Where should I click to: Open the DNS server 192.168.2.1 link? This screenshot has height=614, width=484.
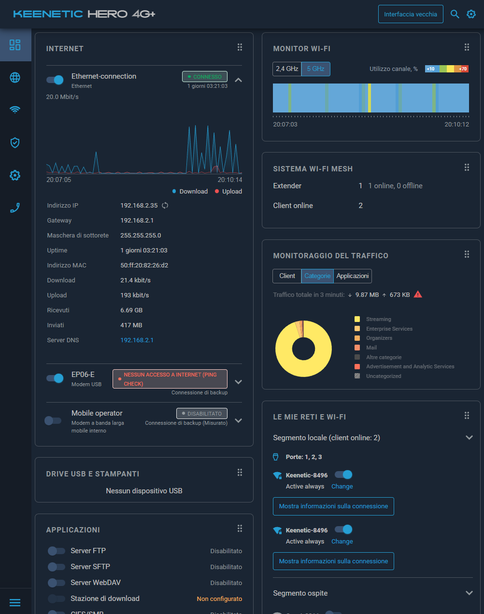[x=137, y=340]
